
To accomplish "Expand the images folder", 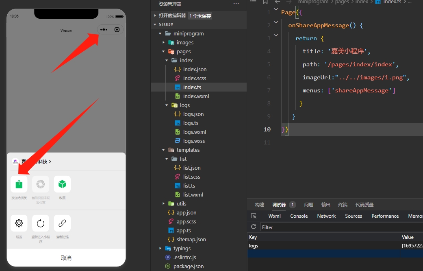I will (164, 43).
